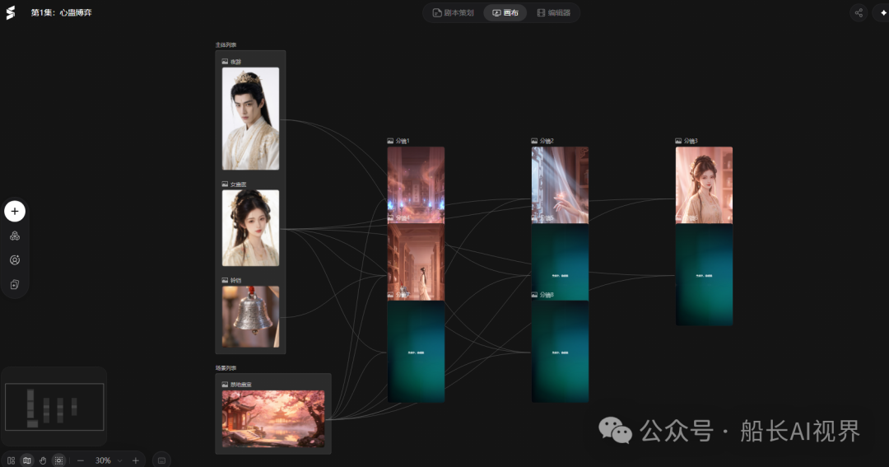The width and height of the screenshot is (889, 467).
Task: Click the image icon beside 分镜2
Action: [x=535, y=141]
